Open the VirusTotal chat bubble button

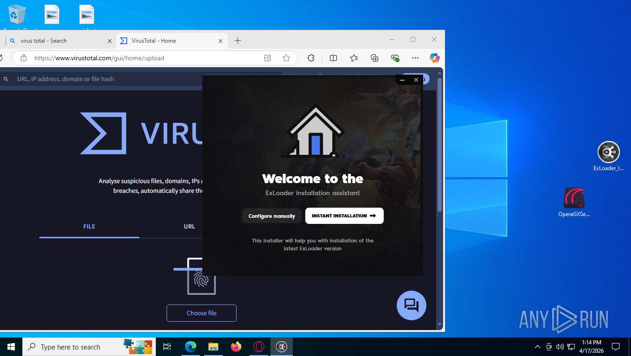click(x=411, y=305)
